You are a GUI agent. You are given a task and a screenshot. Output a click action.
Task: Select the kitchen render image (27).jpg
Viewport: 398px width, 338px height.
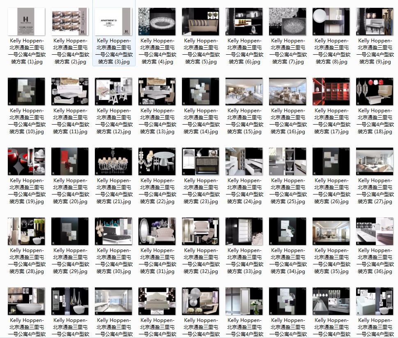(x=375, y=161)
